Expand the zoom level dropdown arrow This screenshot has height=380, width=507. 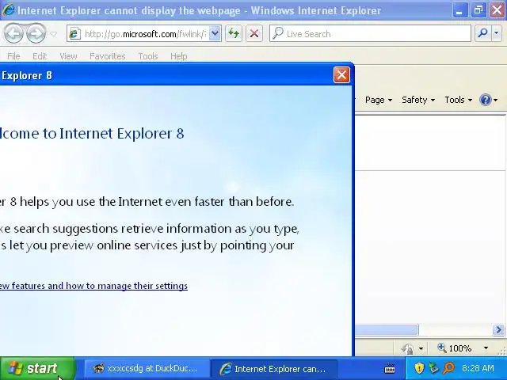(486, 348)
